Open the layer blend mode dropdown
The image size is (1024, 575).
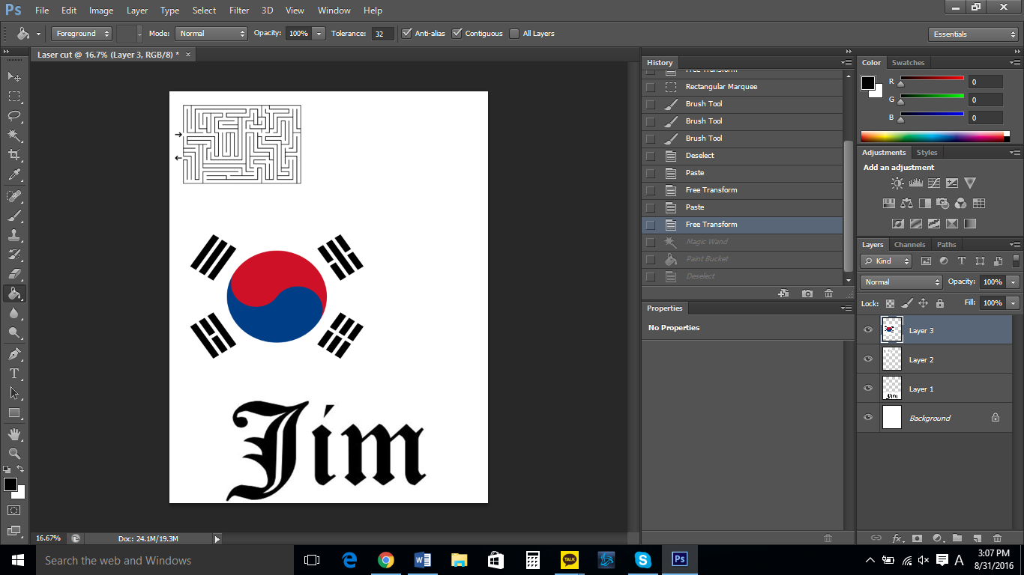(x=902, y=282)
